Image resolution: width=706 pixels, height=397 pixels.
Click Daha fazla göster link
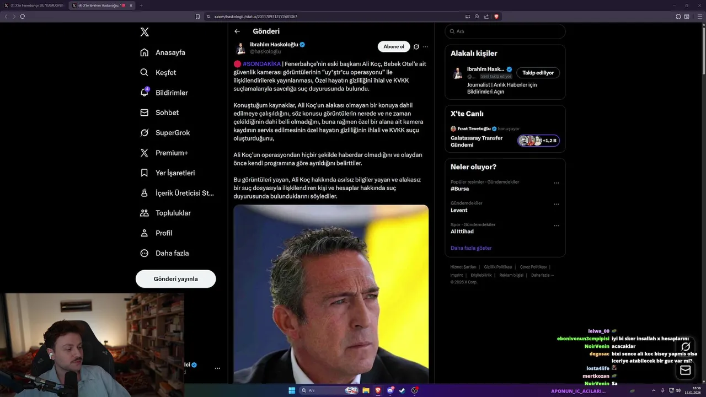point(471,248)
